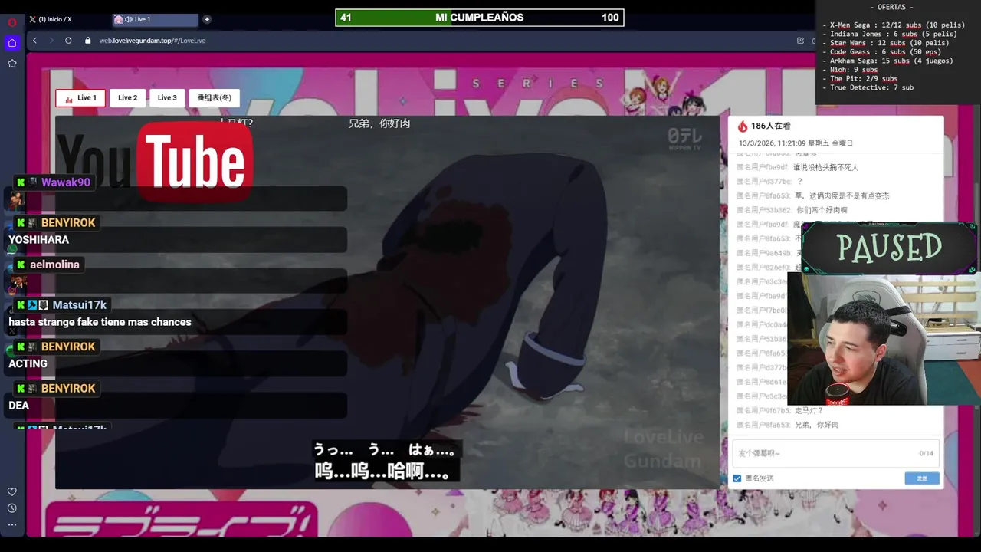This screenshot has height=552, width=981.
Task: Click the '0/14' character counter
Action: point(927,454)
